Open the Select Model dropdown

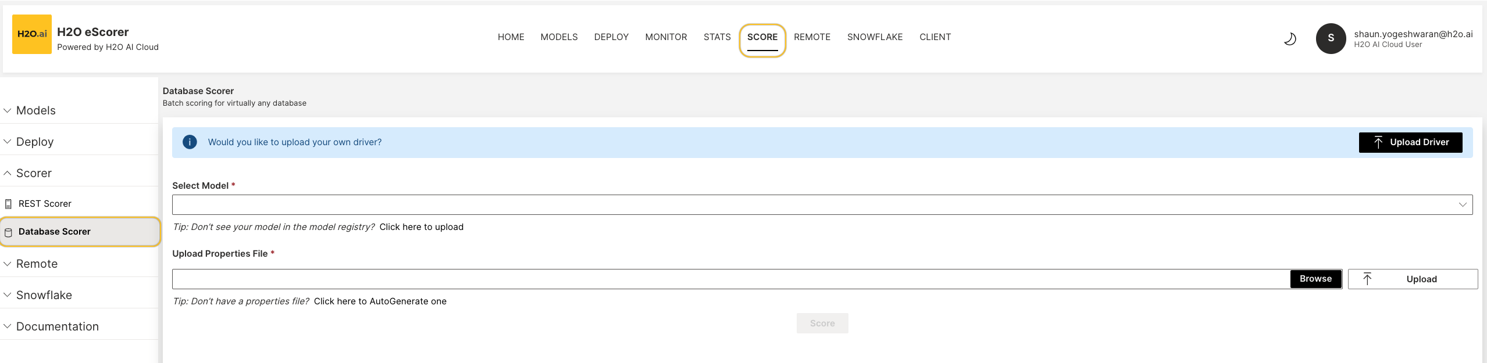822,205
